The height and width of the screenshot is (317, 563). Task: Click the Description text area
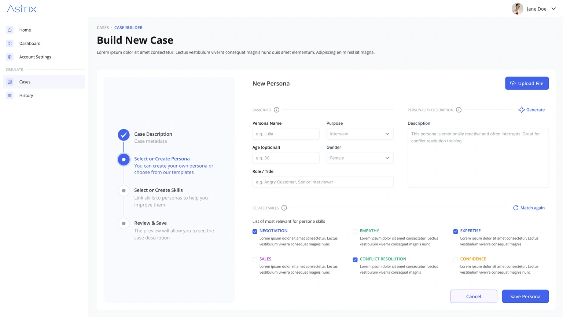coord(478,158)
